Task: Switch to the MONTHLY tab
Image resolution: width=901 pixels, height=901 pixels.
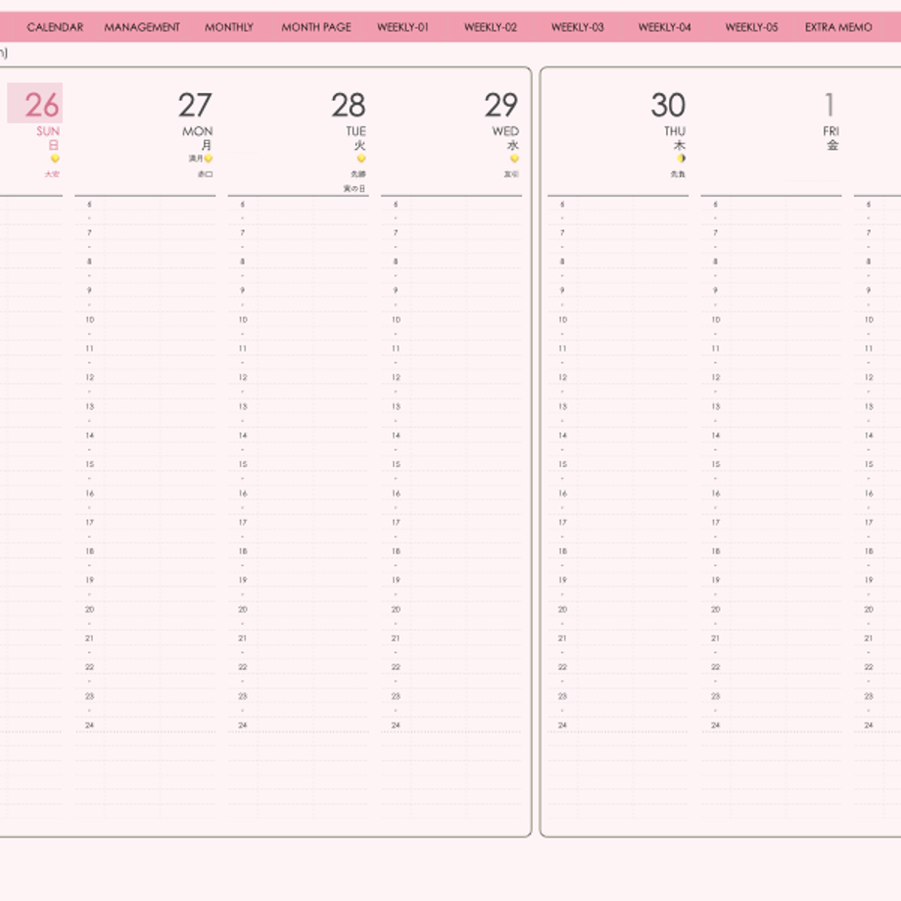Action: (229, 27)
